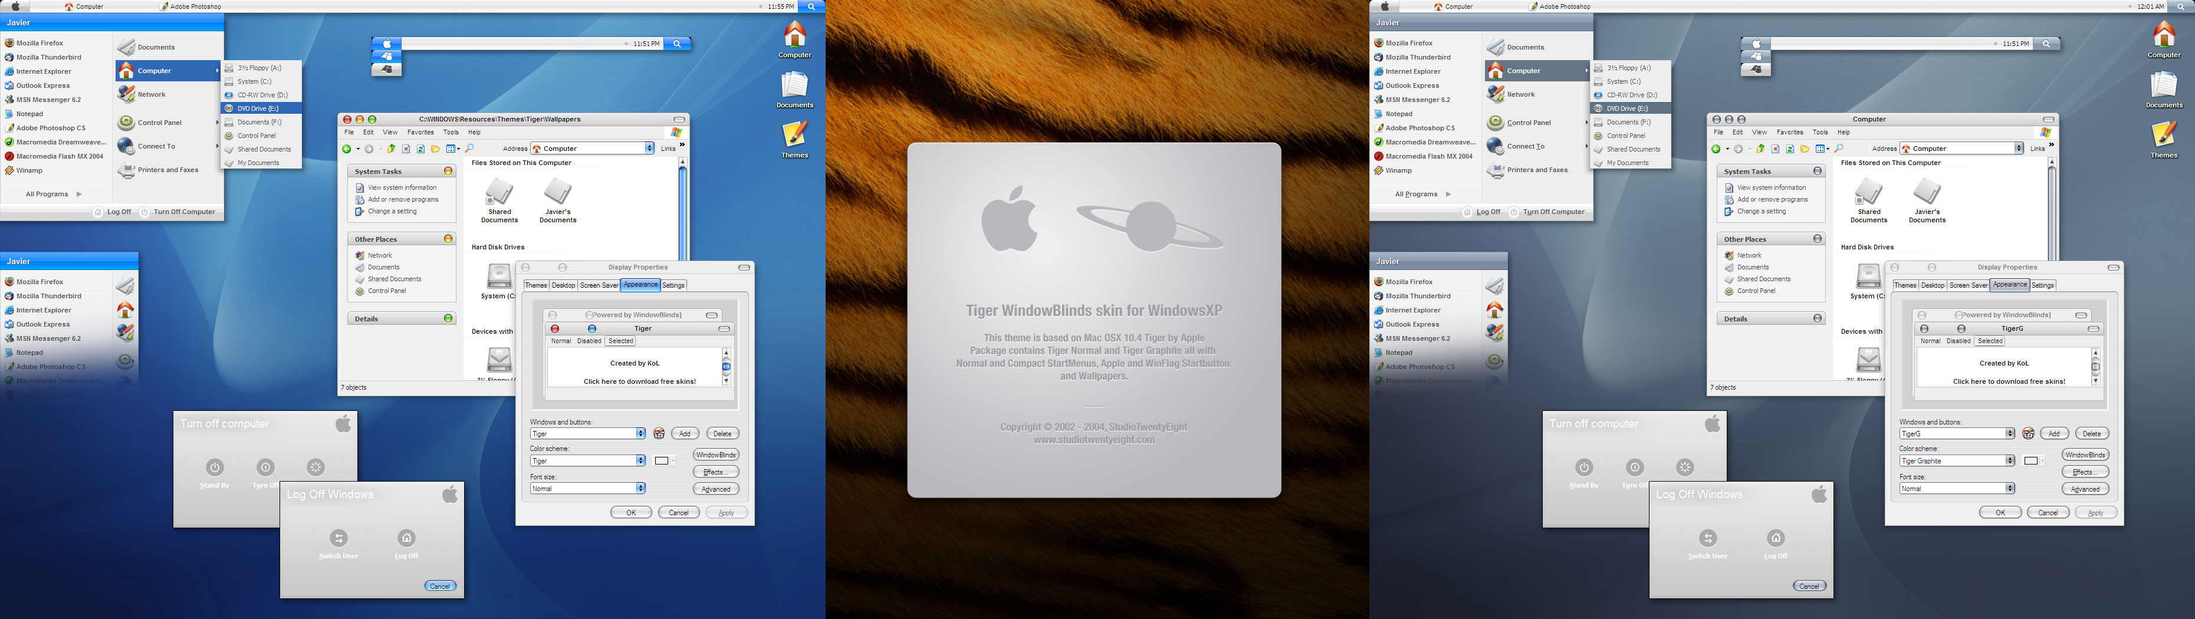
Task: Click the search magnifier on the blue taskbar
Action: 811,6
